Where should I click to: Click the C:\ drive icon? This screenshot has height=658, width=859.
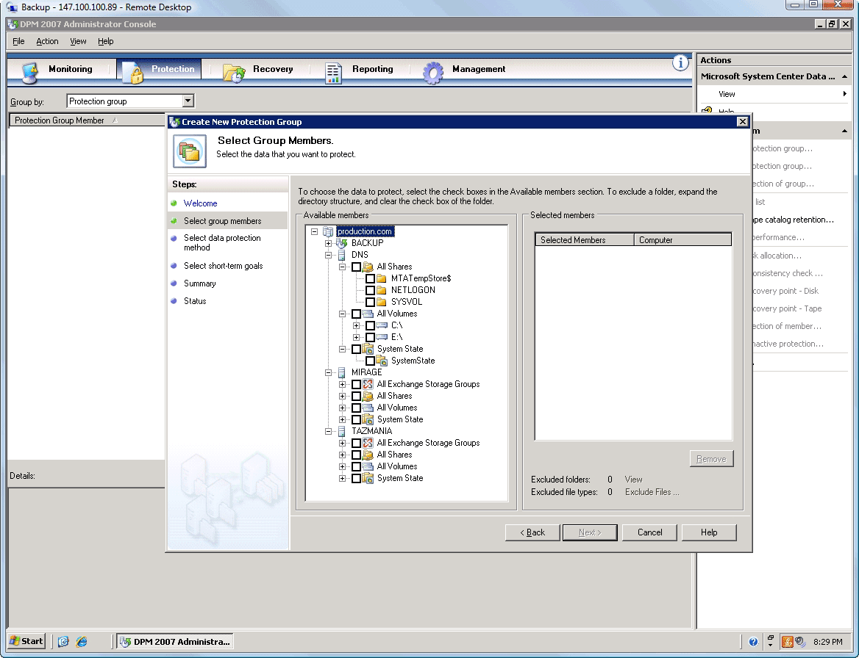point(382,325)
